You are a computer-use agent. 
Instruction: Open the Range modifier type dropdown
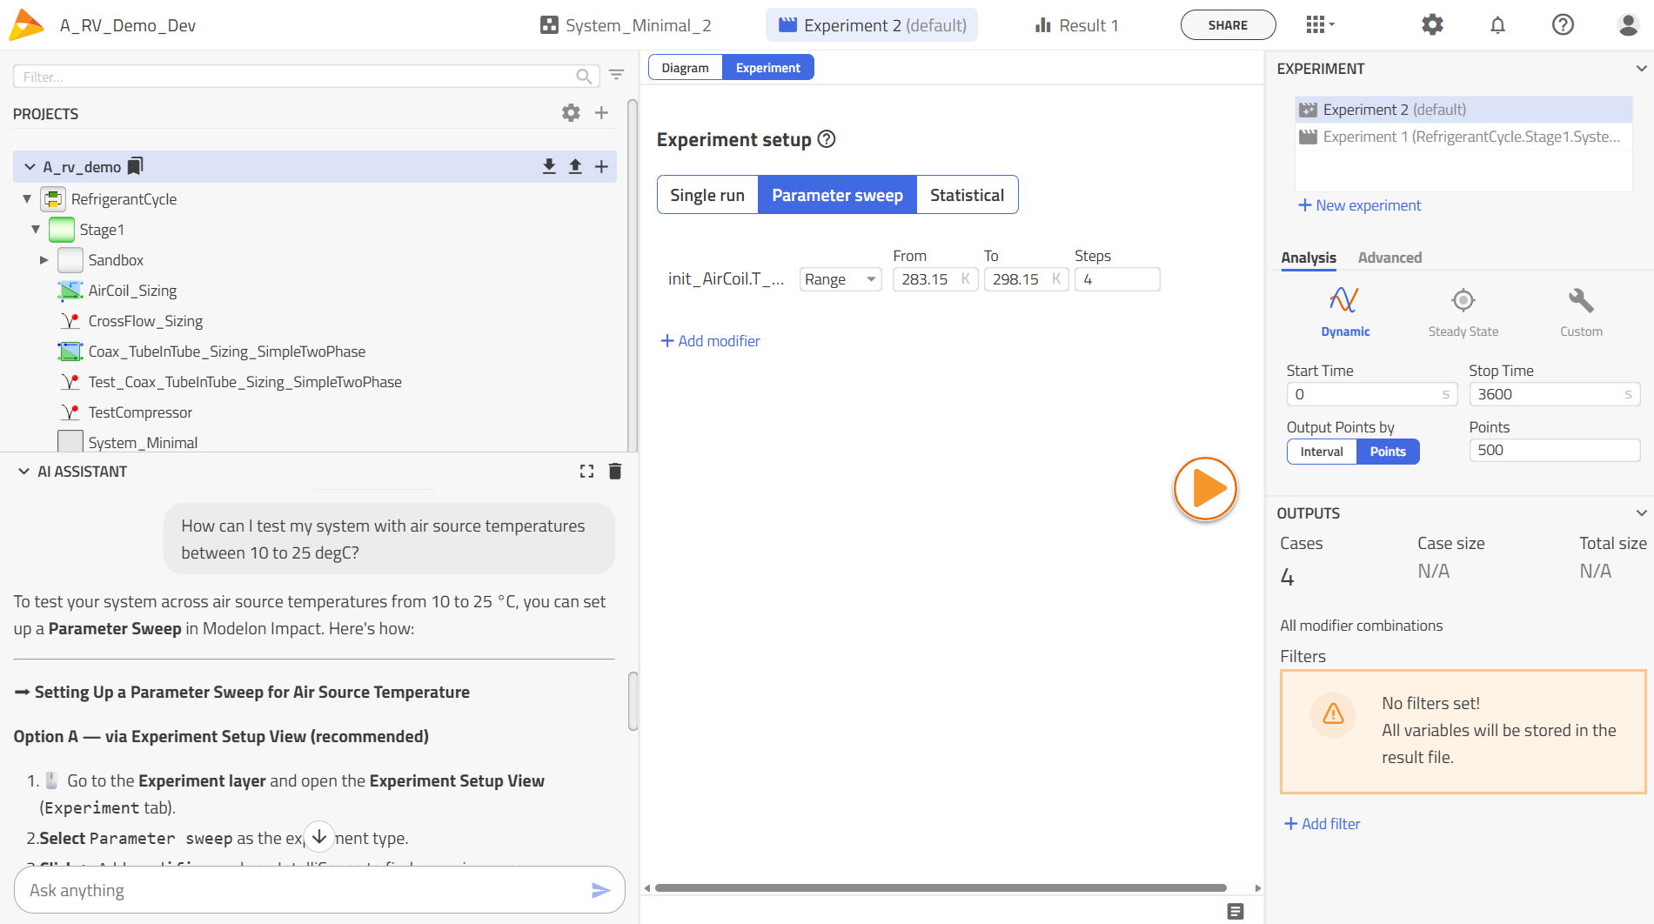[840, 279]
